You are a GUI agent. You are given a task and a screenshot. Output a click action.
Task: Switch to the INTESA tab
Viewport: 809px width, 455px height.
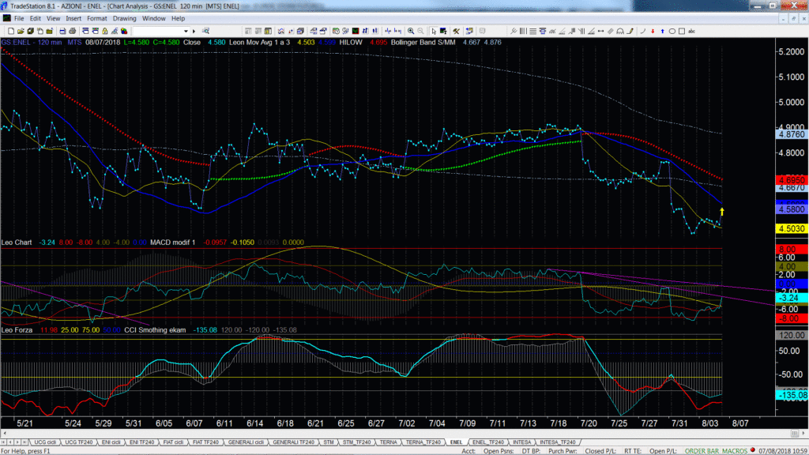[x=521, y=442]
